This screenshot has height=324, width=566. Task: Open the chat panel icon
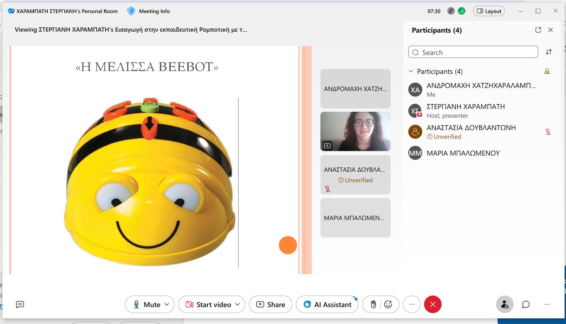point(526,304)
